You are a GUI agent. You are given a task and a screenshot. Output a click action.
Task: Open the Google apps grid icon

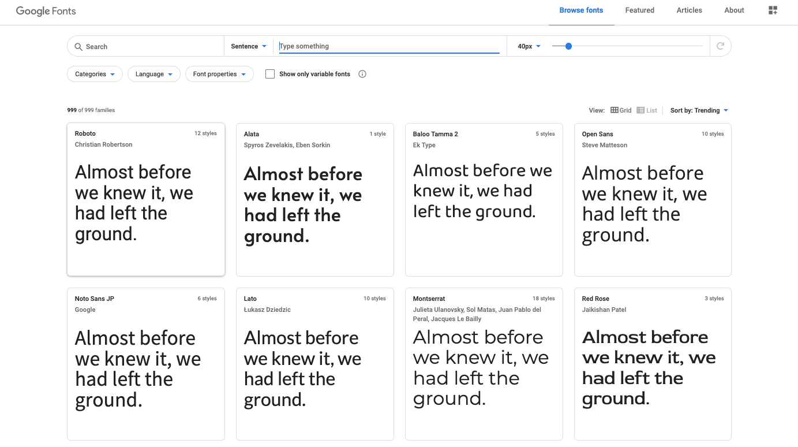773,10
